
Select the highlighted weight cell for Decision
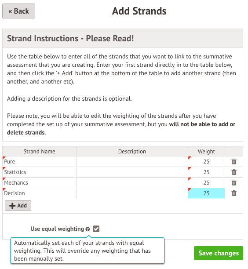click(x=206, y=193)
